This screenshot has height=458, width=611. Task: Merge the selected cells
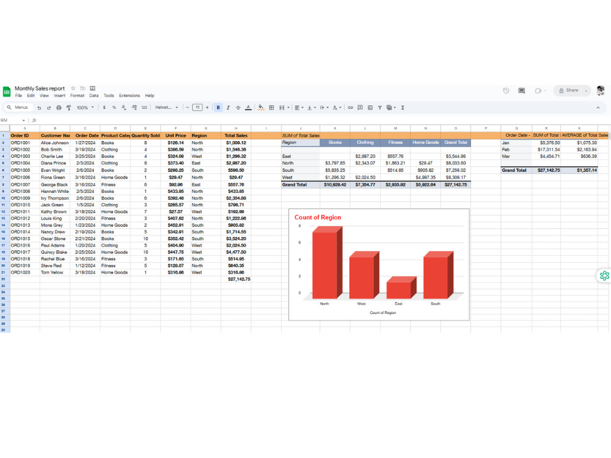282,107
